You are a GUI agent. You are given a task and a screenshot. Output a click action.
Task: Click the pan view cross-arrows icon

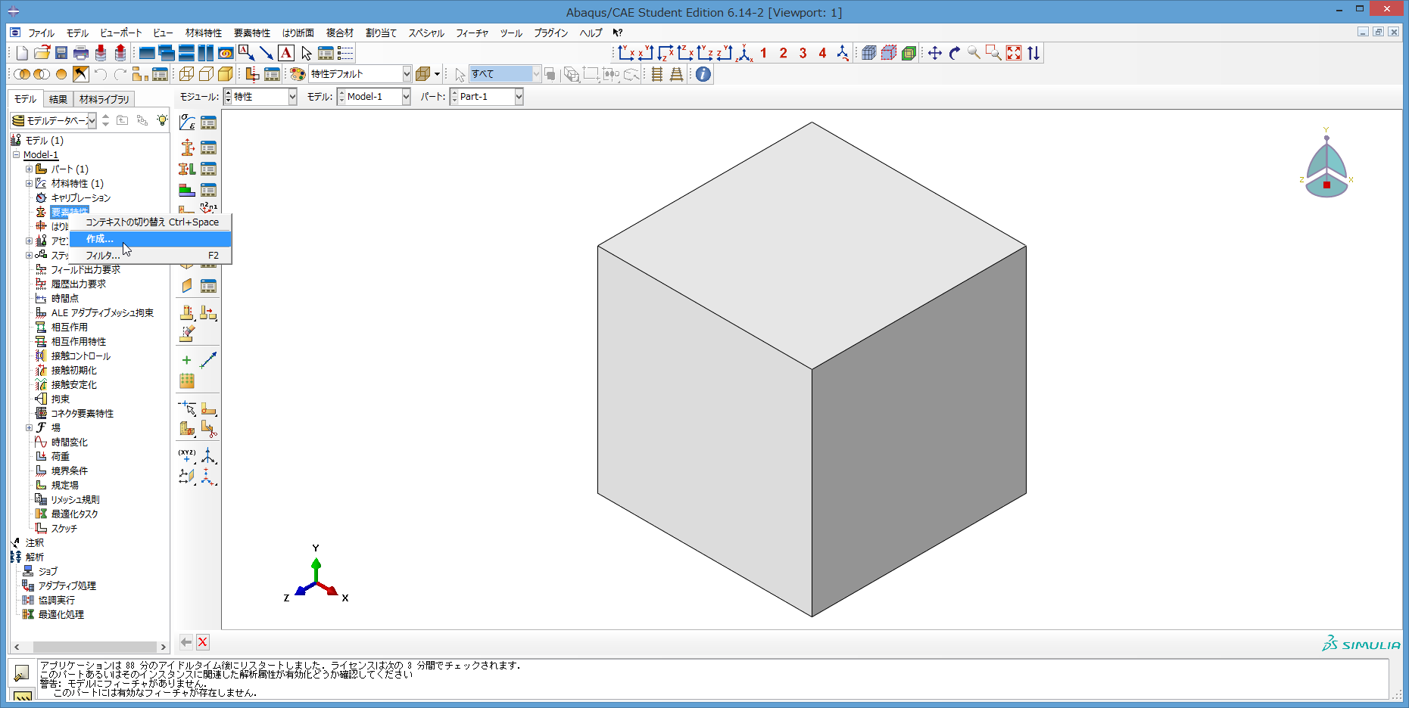coord(935,53)
